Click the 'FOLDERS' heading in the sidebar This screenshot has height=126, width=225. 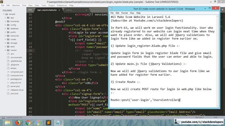pyautogui.click(x=7, y=10)
